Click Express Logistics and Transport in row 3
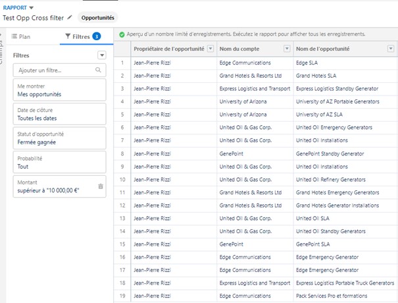The image size is (398, 303). click(255, 89)
